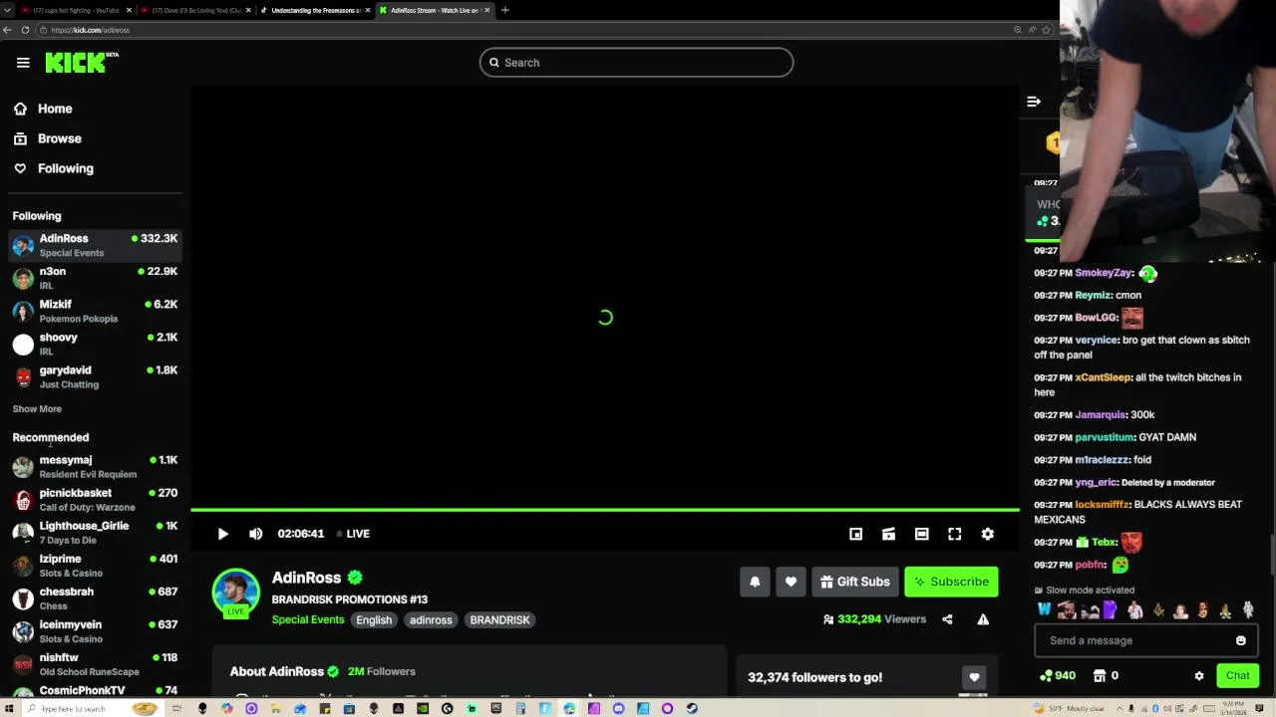Open iceinmyvein recommended channel

(95, 630)
